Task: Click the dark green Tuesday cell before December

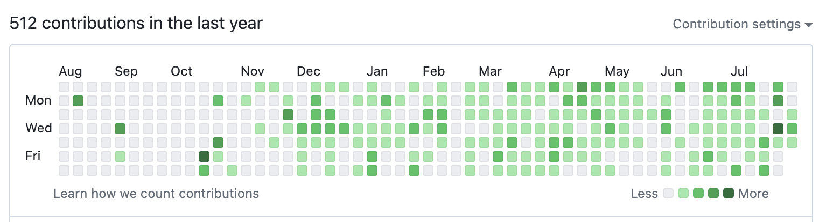Action: coord(288,114)
